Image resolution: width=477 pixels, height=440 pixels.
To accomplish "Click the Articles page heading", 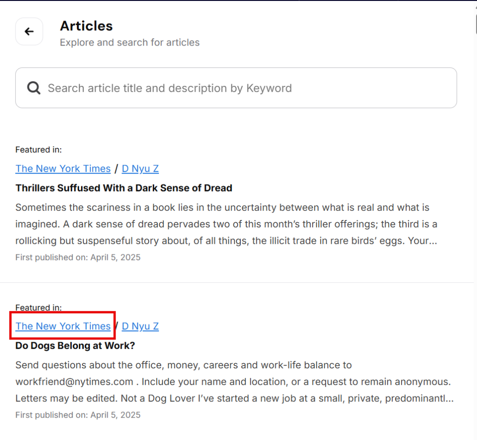I will pyautogui.click(x=86, y=26).
